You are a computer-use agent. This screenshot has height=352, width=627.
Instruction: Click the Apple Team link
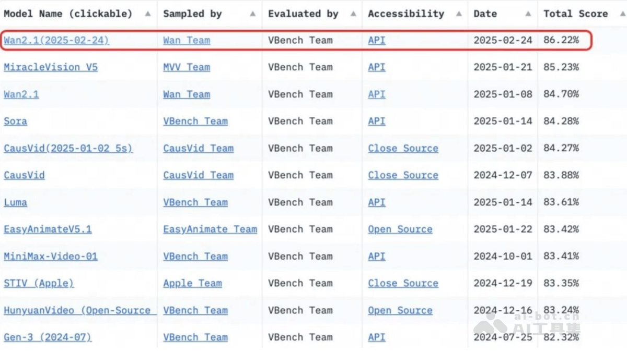pyautogui.click(x=192, y=284)
